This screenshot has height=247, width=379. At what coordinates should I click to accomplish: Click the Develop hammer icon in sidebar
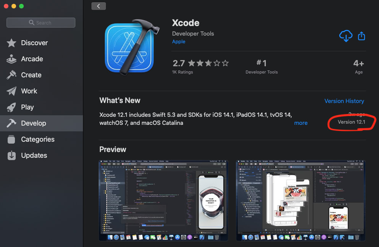coord(11,123)
